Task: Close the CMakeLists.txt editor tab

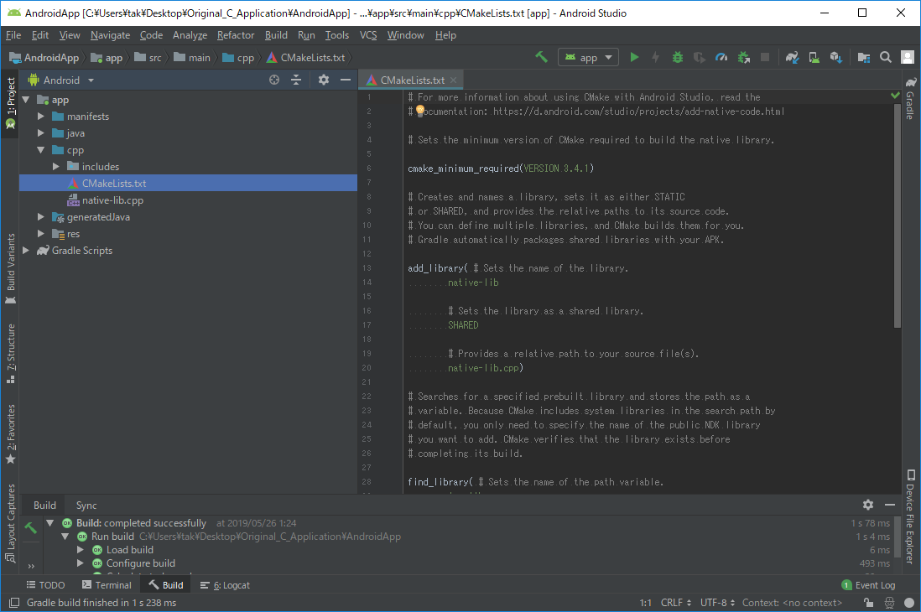Action: [x=454, y=80]
